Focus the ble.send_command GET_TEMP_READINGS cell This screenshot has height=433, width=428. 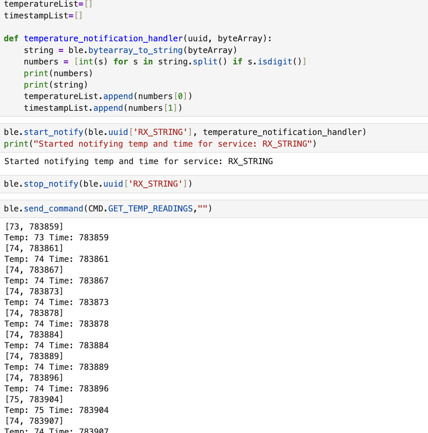(x=108, y=209)
